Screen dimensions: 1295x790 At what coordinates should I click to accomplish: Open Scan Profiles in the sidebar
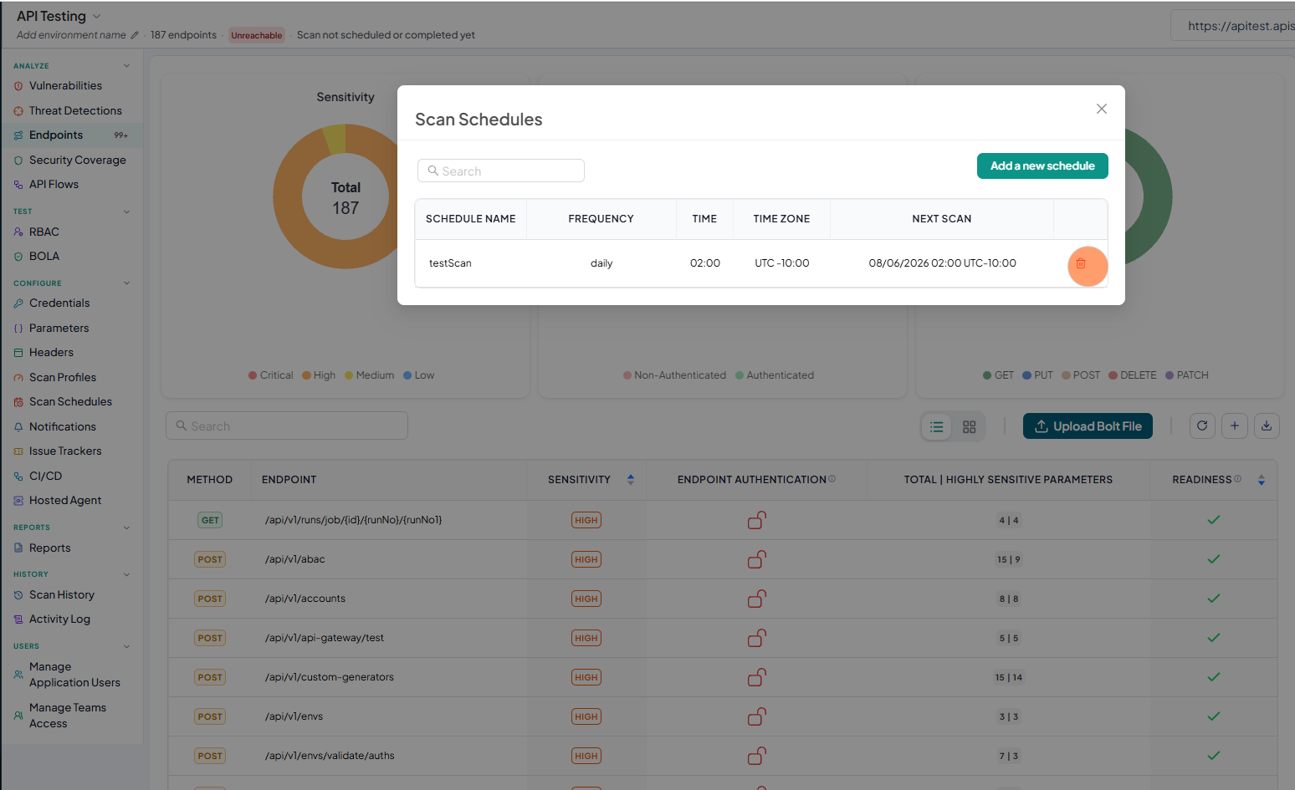62,377
